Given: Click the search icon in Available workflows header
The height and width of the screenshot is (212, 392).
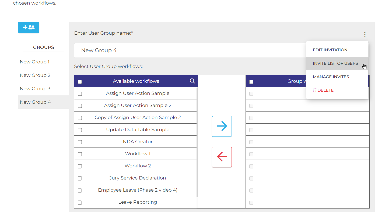Looking at the screenshot, I should (192, 81).
